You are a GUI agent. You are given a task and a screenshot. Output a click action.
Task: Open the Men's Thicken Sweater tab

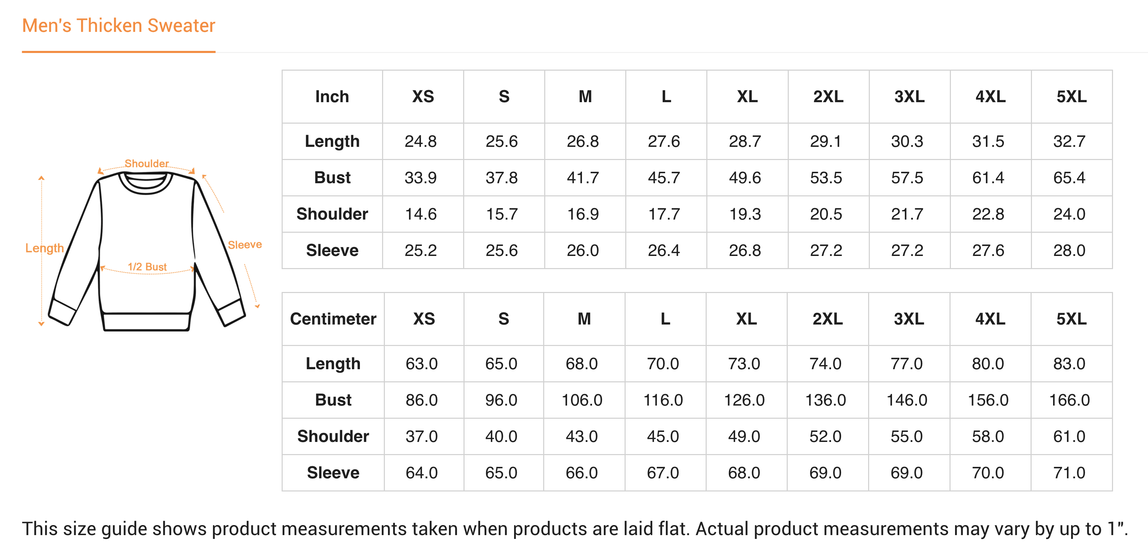pyautogui.click(x=118, y=26)
